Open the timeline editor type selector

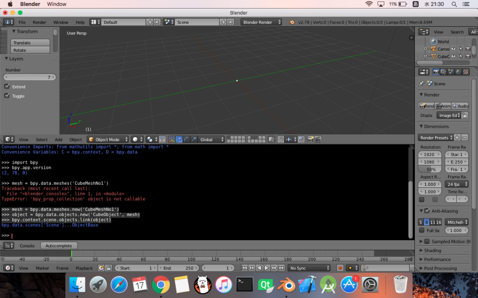click(x=9, y=268)
